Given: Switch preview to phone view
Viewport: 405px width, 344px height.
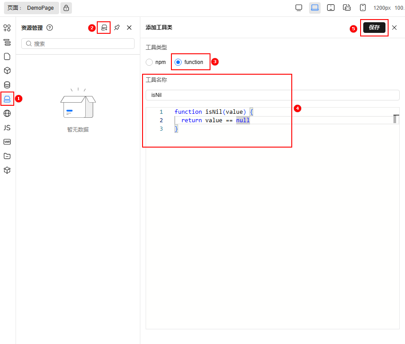Looking at the screenshot, I should (363, 8).
